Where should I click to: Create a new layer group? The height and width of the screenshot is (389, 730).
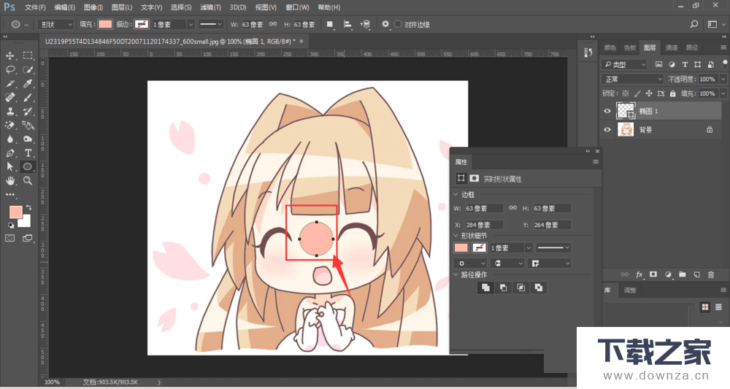coord(683,274)
